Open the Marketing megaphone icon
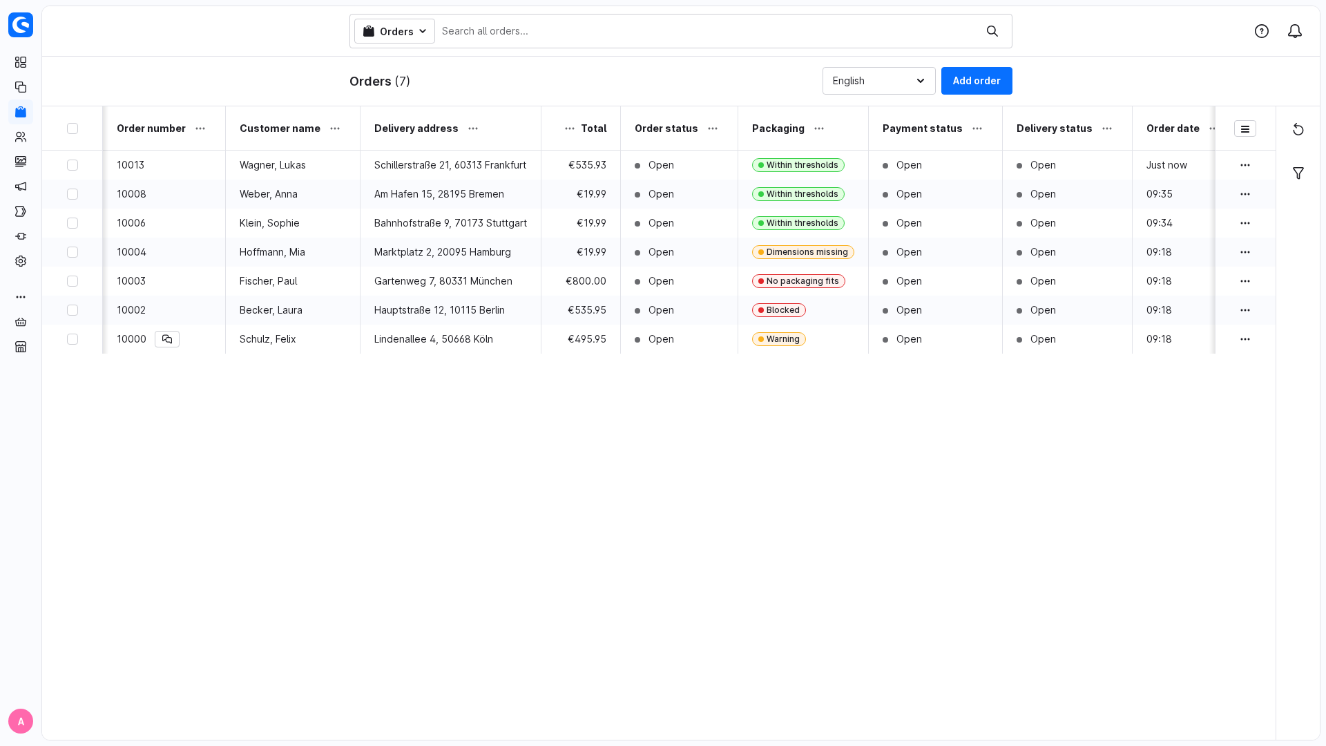 (21, 186)
